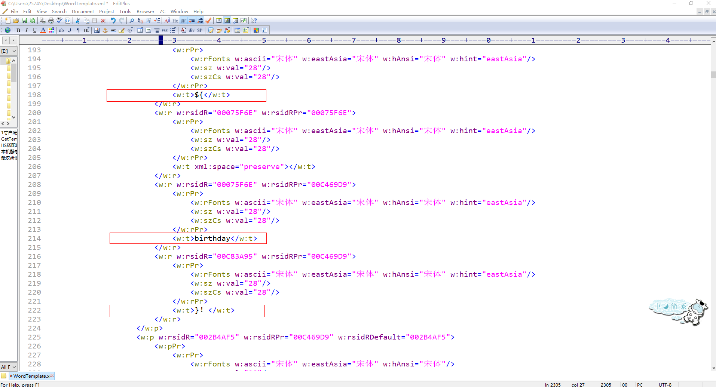Click the Undo icon

[x=113, y=21]
